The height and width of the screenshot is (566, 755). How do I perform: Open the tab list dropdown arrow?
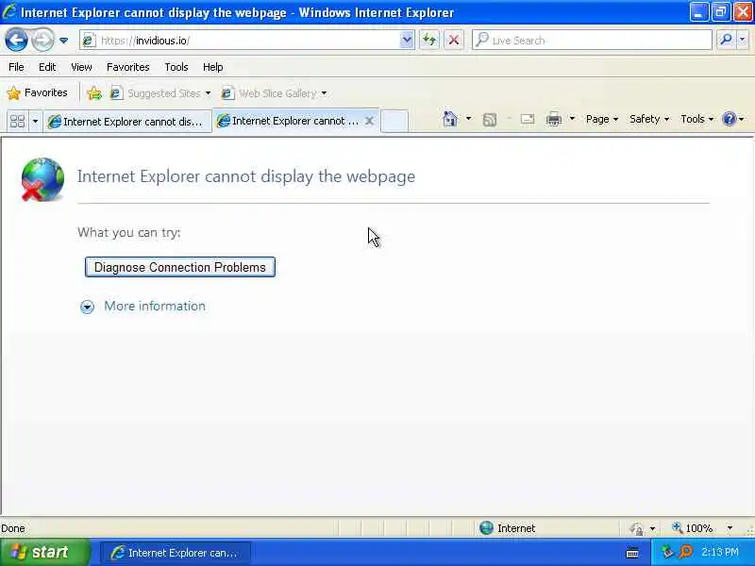pos(35,121)
